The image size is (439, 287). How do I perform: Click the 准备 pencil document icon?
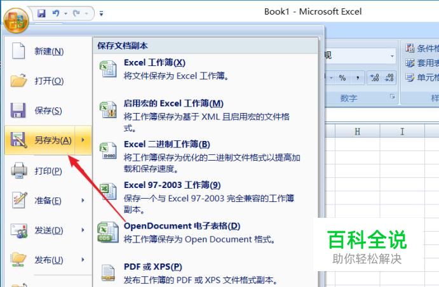[19, 200]
